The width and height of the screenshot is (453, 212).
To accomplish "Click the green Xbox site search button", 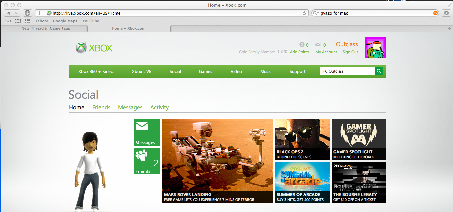I will point(379,71).
